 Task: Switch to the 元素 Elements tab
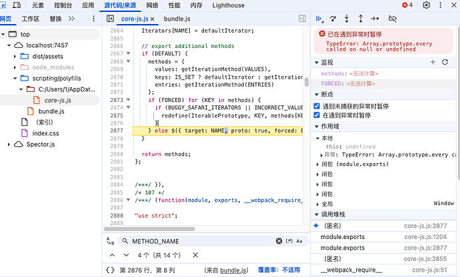[38, 5]
